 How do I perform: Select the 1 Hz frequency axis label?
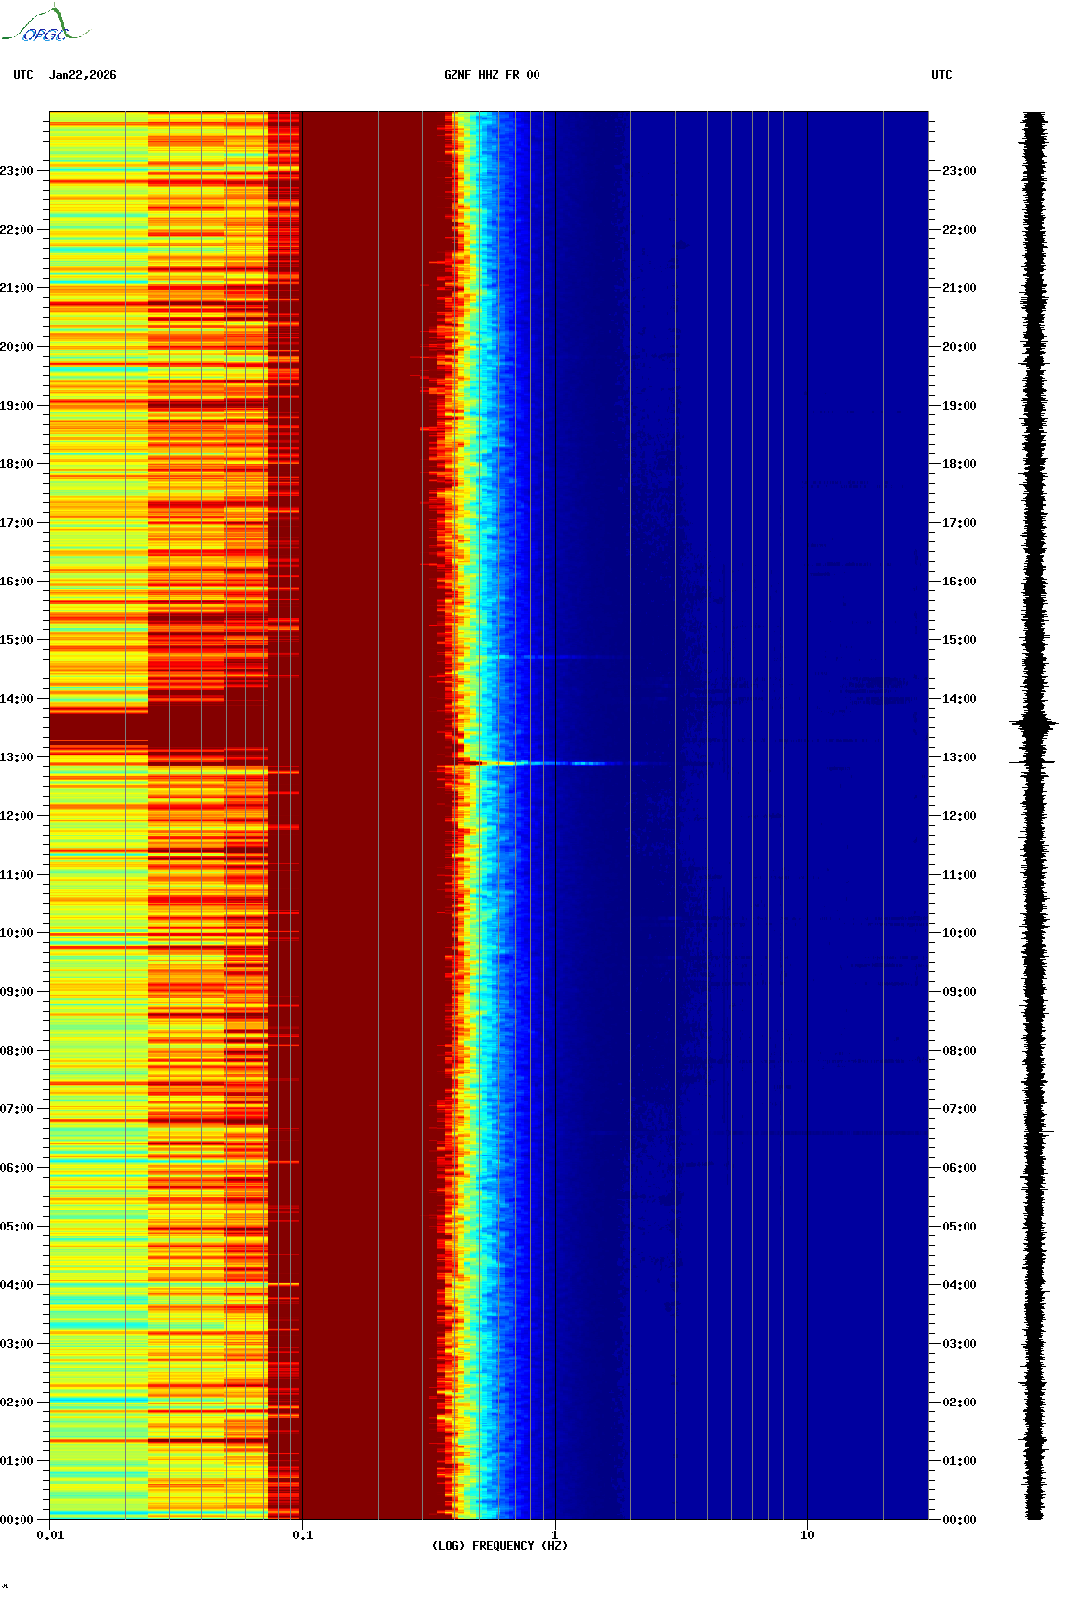click(x=555, y=1535)
